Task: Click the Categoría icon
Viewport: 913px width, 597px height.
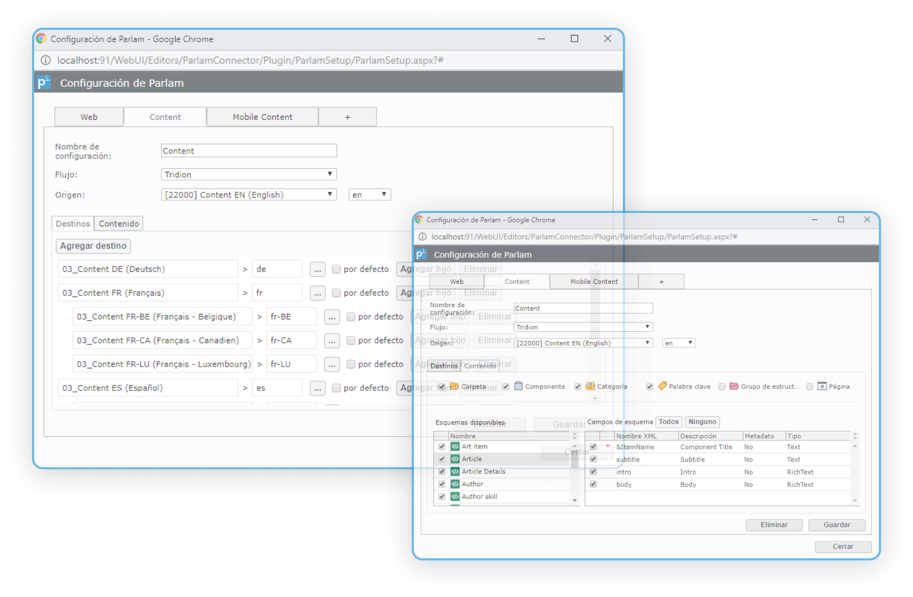Action: click(590, 386)
